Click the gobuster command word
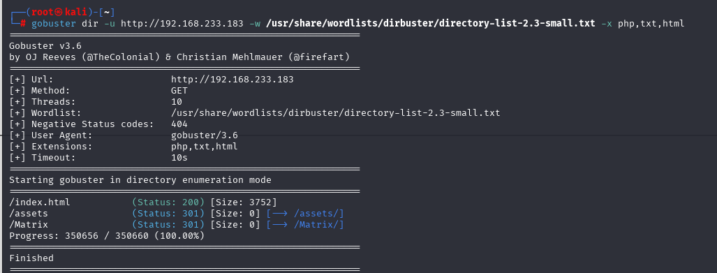The image size is (717, 273). coord(54,23)
